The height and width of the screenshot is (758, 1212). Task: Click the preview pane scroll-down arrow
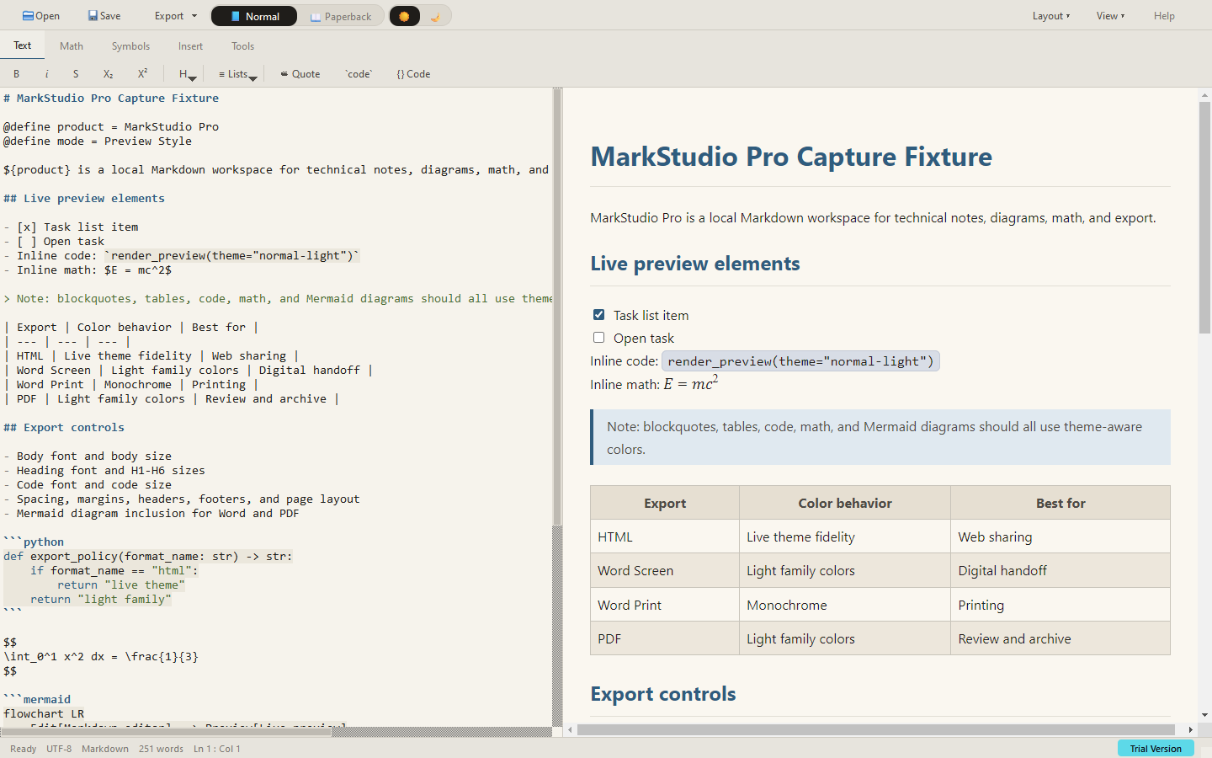[1204, 715]
